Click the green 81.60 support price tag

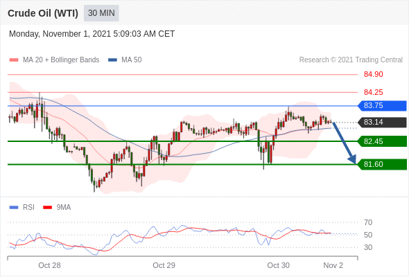pyautogui.click(x=382, y=164)
